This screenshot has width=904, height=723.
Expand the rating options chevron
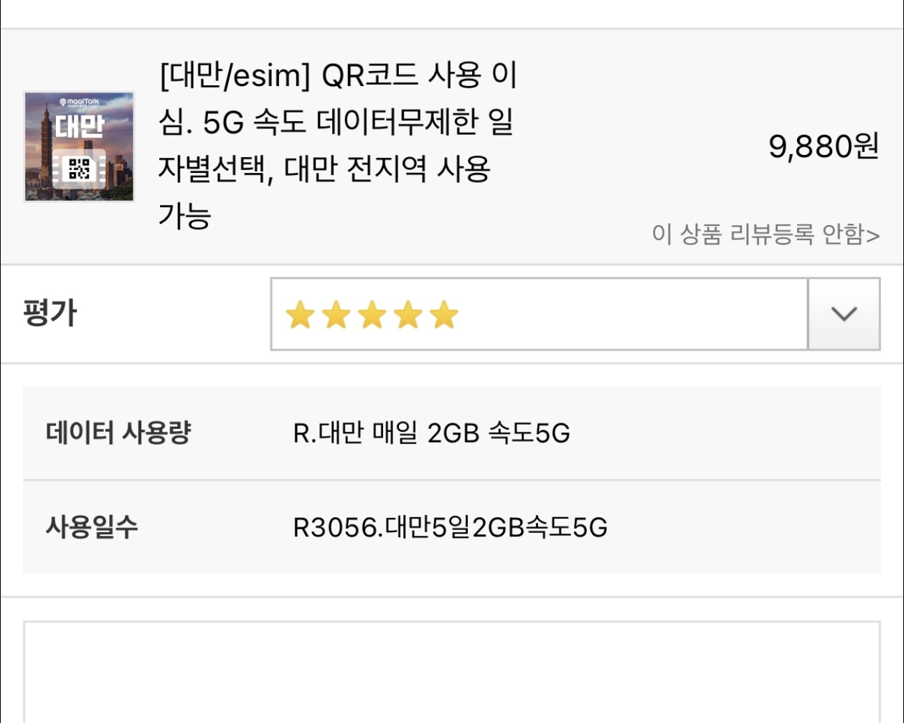844,313
